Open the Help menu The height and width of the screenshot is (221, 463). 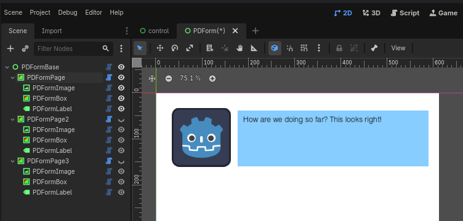pyautogui.click(x=116, y=13)
